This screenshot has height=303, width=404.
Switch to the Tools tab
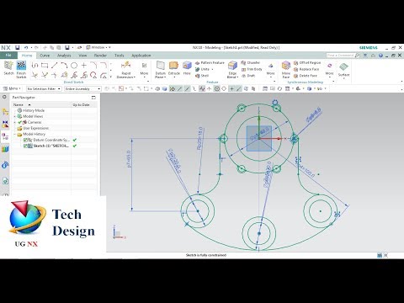pyautogui.click(x=119, y=56)
